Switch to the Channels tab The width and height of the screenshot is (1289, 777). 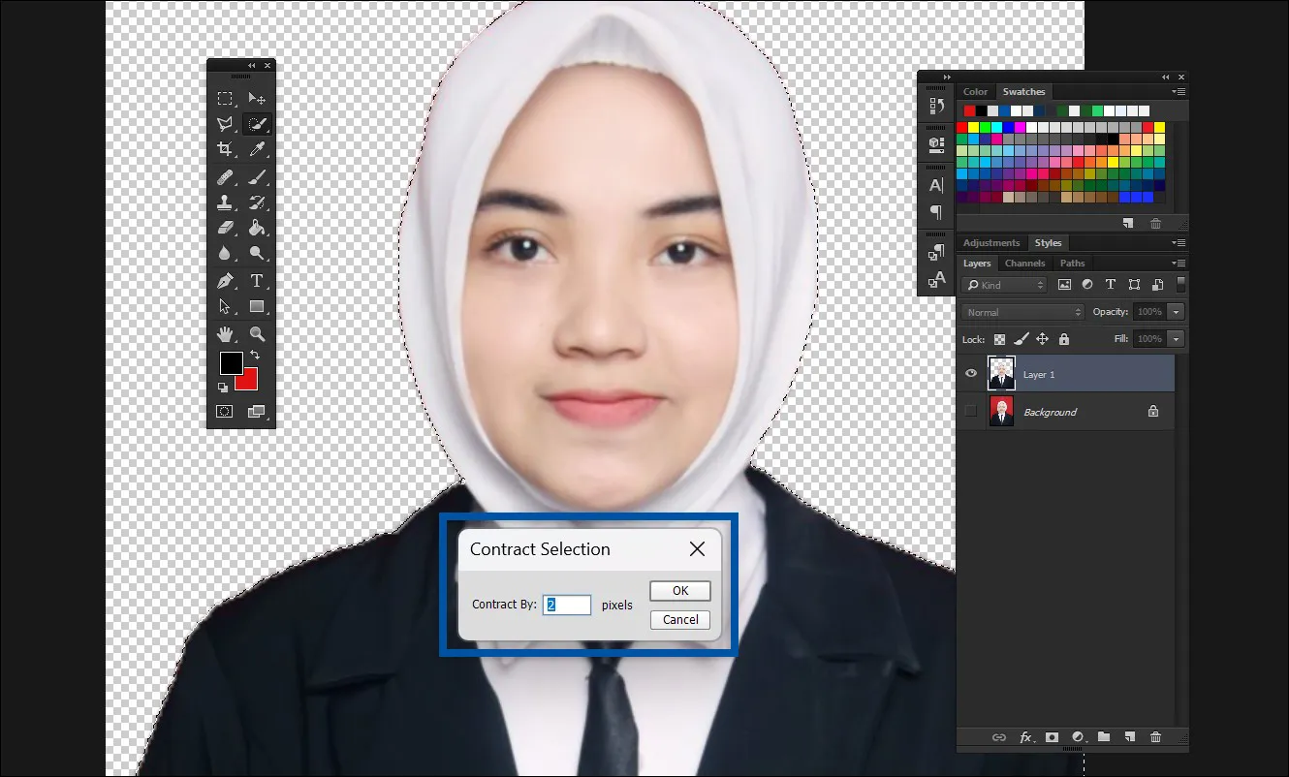(1024, 263)
